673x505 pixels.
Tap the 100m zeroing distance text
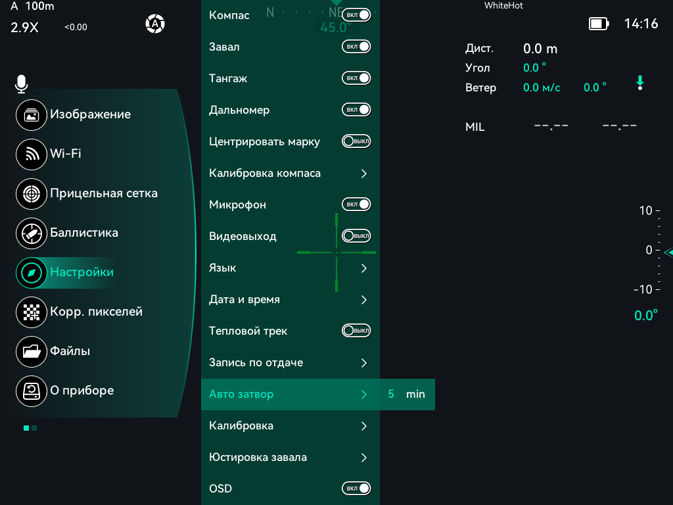pyautogui.click(x=40, y=6)
